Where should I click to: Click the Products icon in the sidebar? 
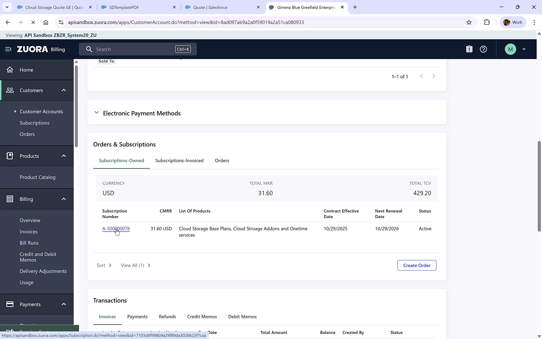pos(10,156)
